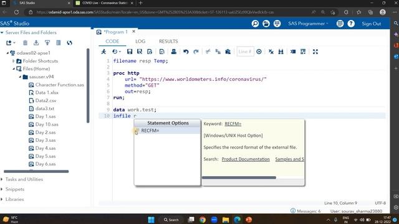
Task: Undo the last edit
Action: click(186, 52)
